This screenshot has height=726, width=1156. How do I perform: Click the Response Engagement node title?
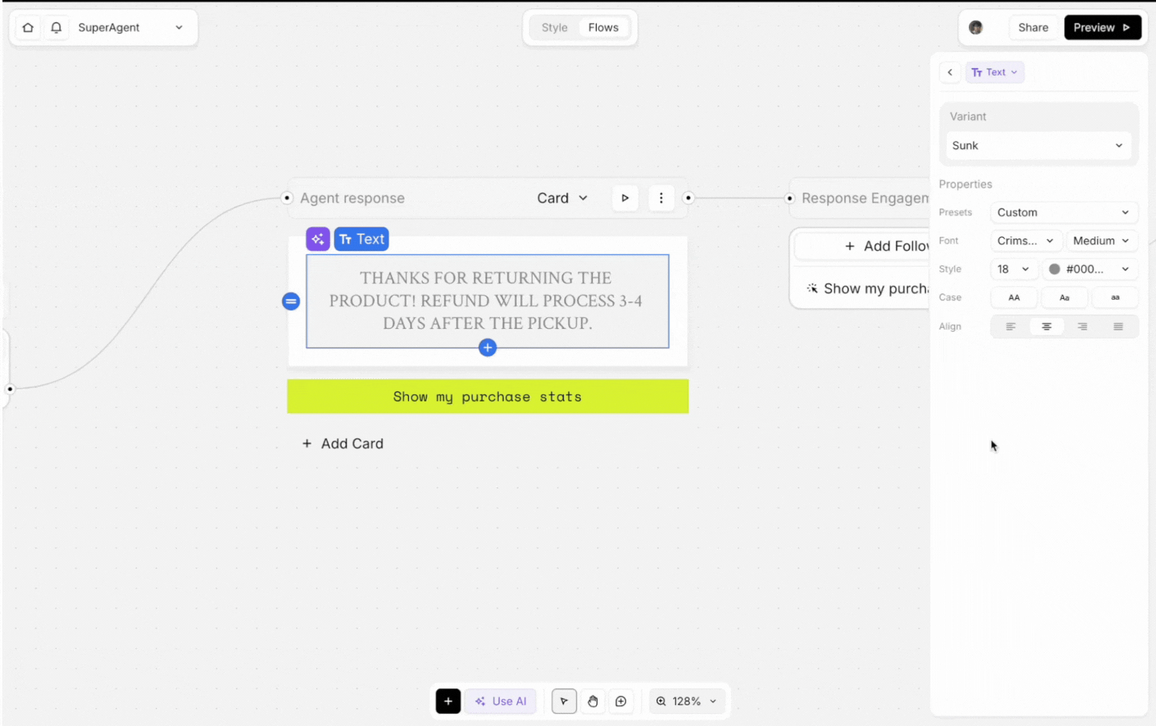[x=865, y=198]
